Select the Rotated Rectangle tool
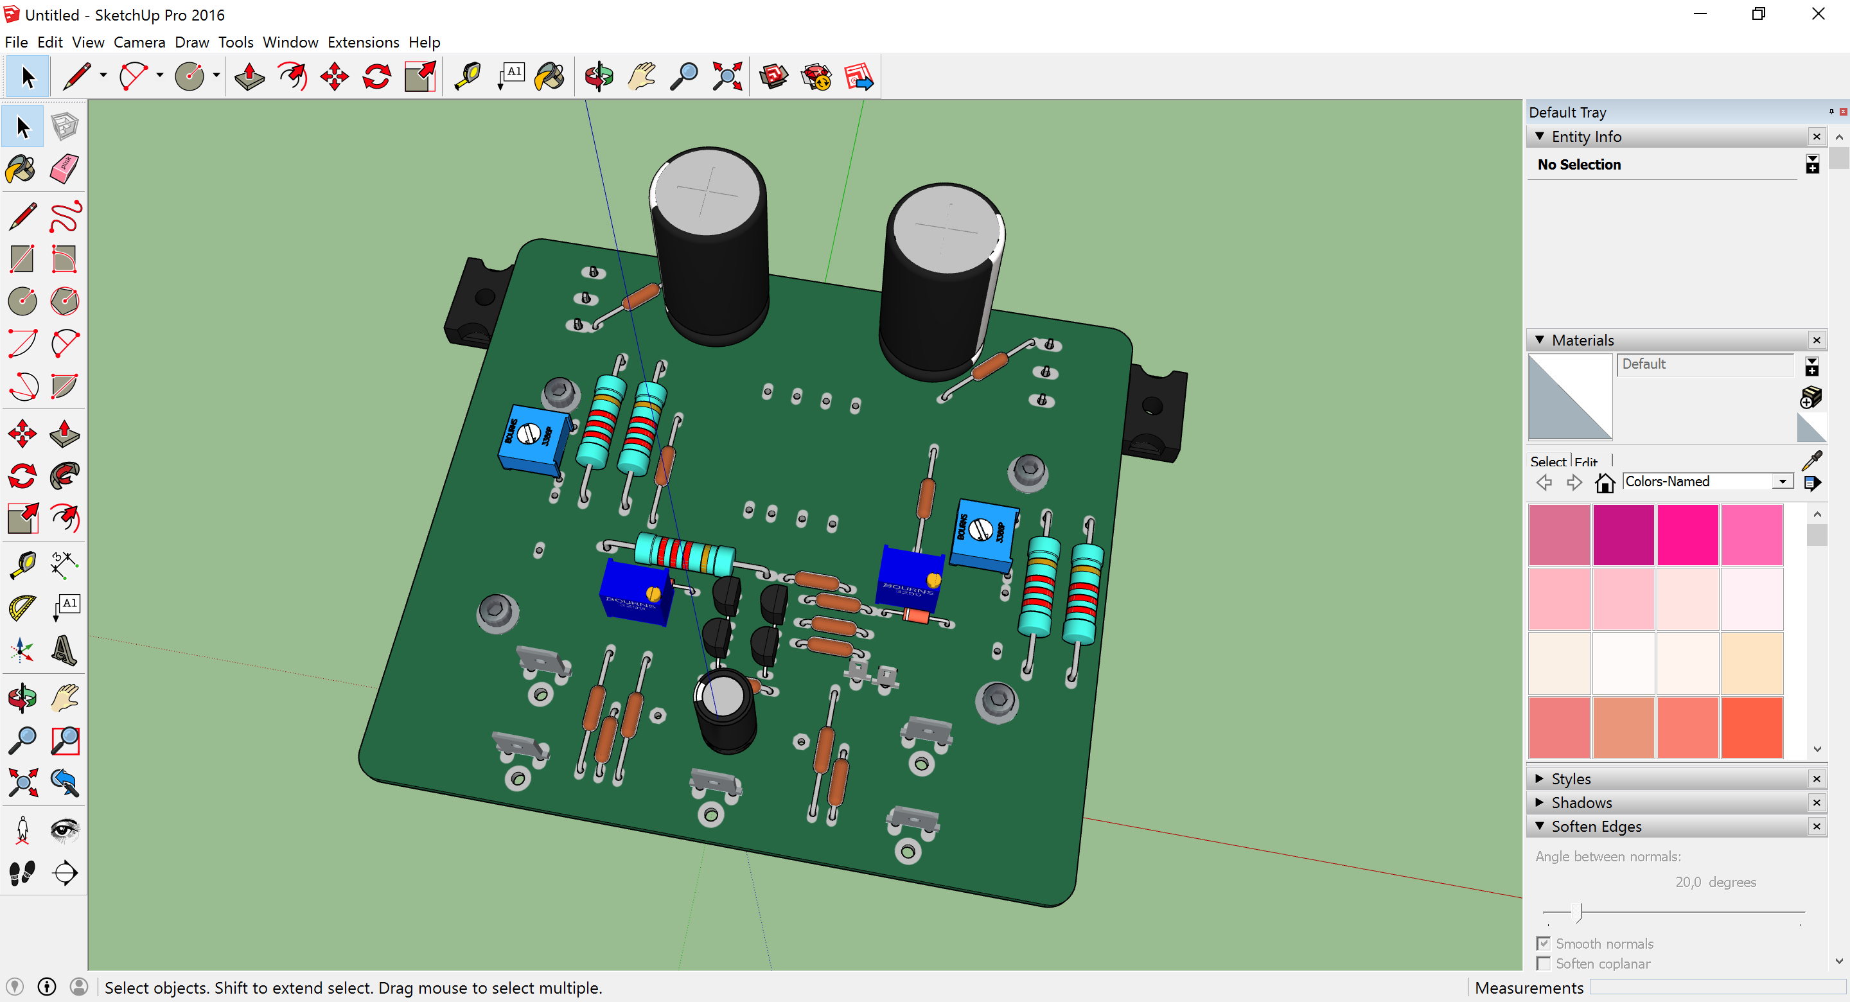 [65, 259]
